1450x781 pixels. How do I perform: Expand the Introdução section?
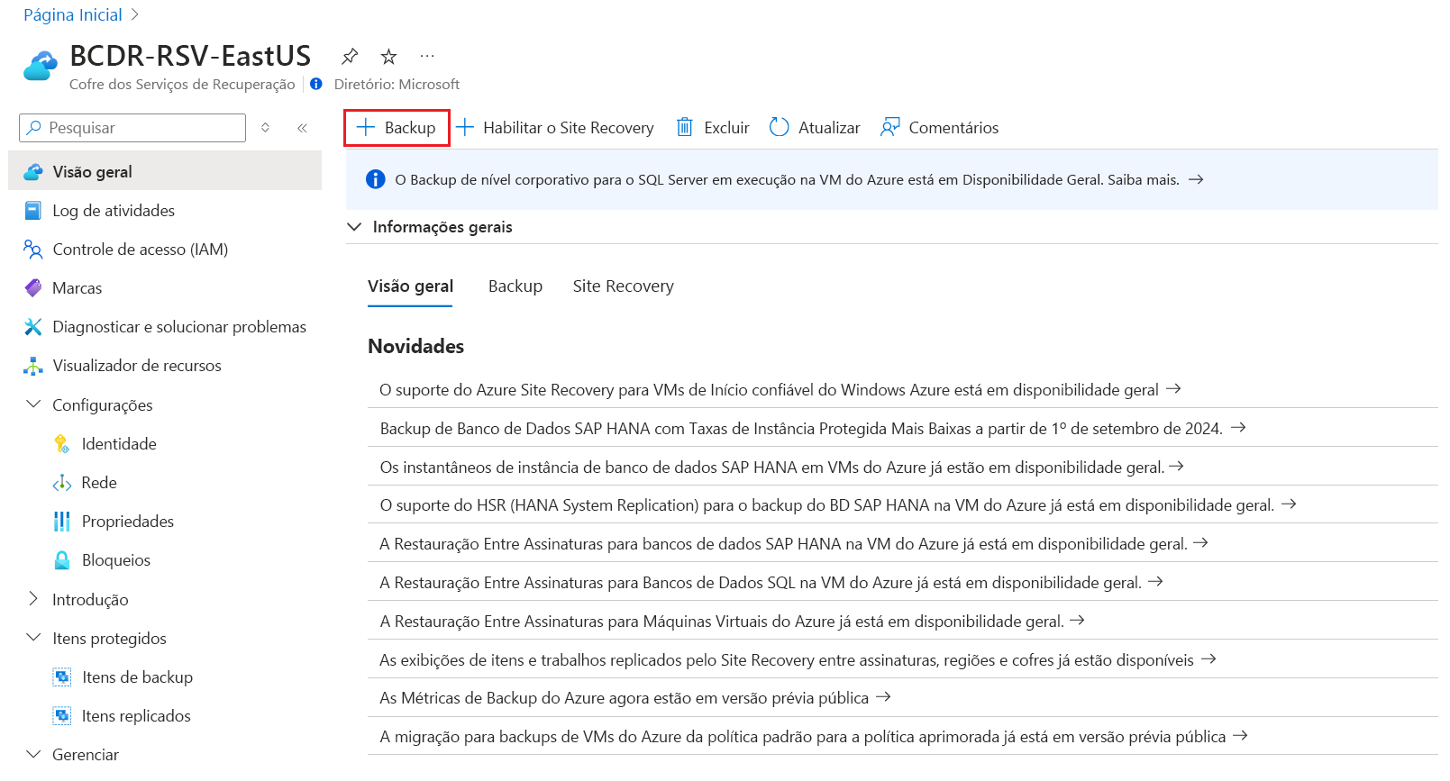point(33,599)
